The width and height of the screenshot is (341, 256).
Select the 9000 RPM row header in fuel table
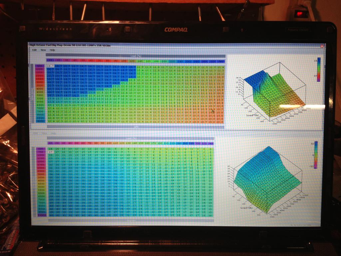click(x=40, y=121)
